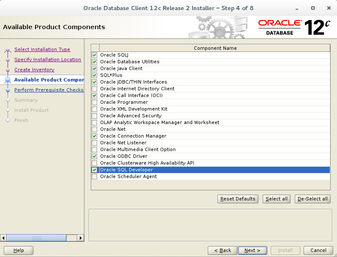The image size is (337, 257).
Task: Uncheck the Oracle SQLJ checkbox
Action: [94, 55]
